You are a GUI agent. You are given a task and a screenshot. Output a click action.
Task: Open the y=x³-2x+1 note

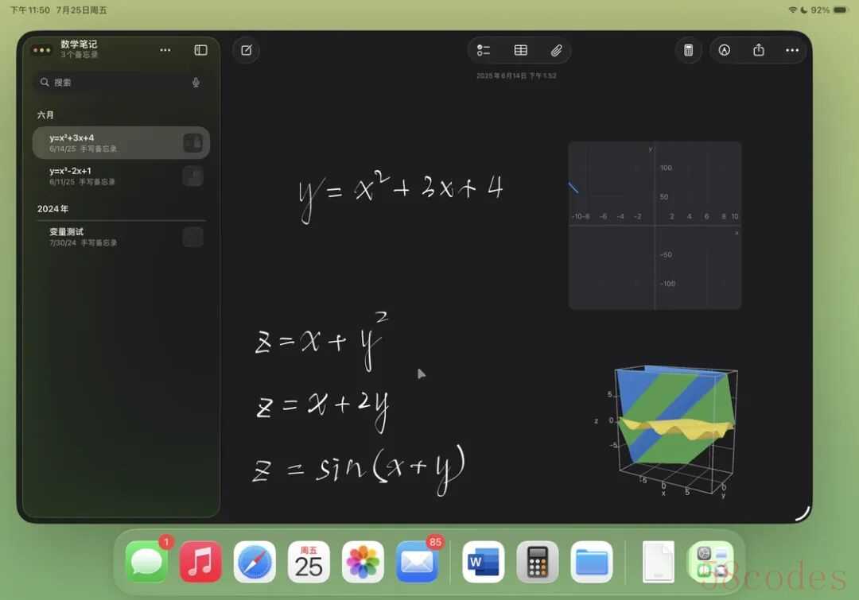pyautogui.click(x=121, y=176)
